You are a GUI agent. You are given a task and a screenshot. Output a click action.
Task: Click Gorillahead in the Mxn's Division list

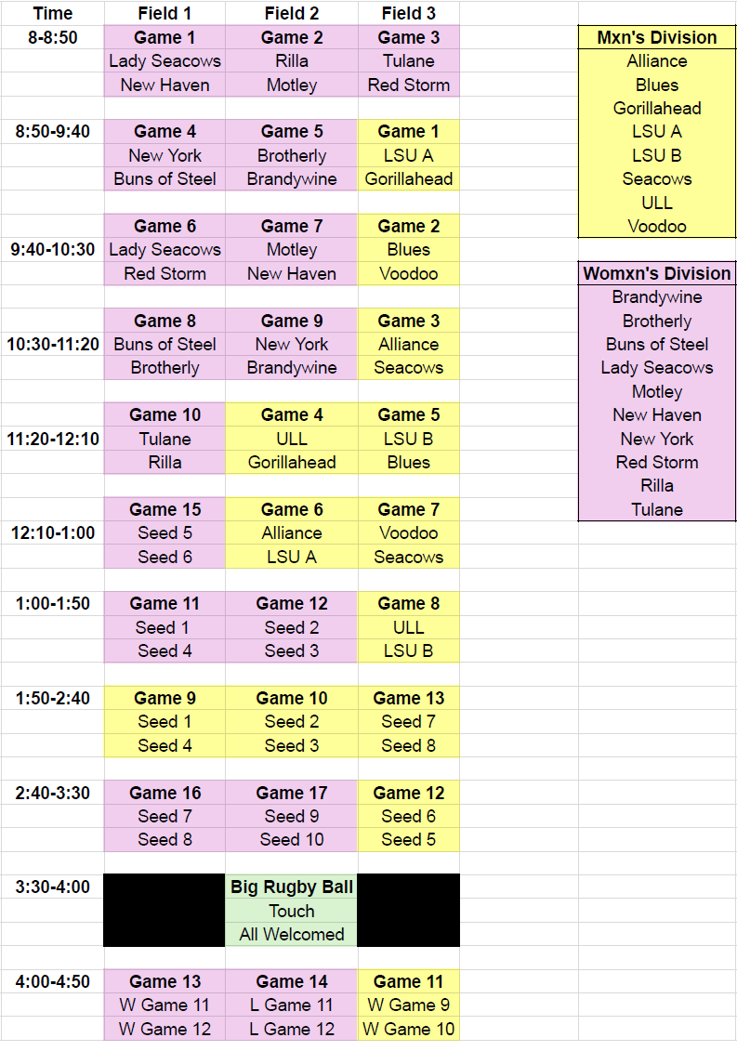pyautogui.click(x=657, y=109)
